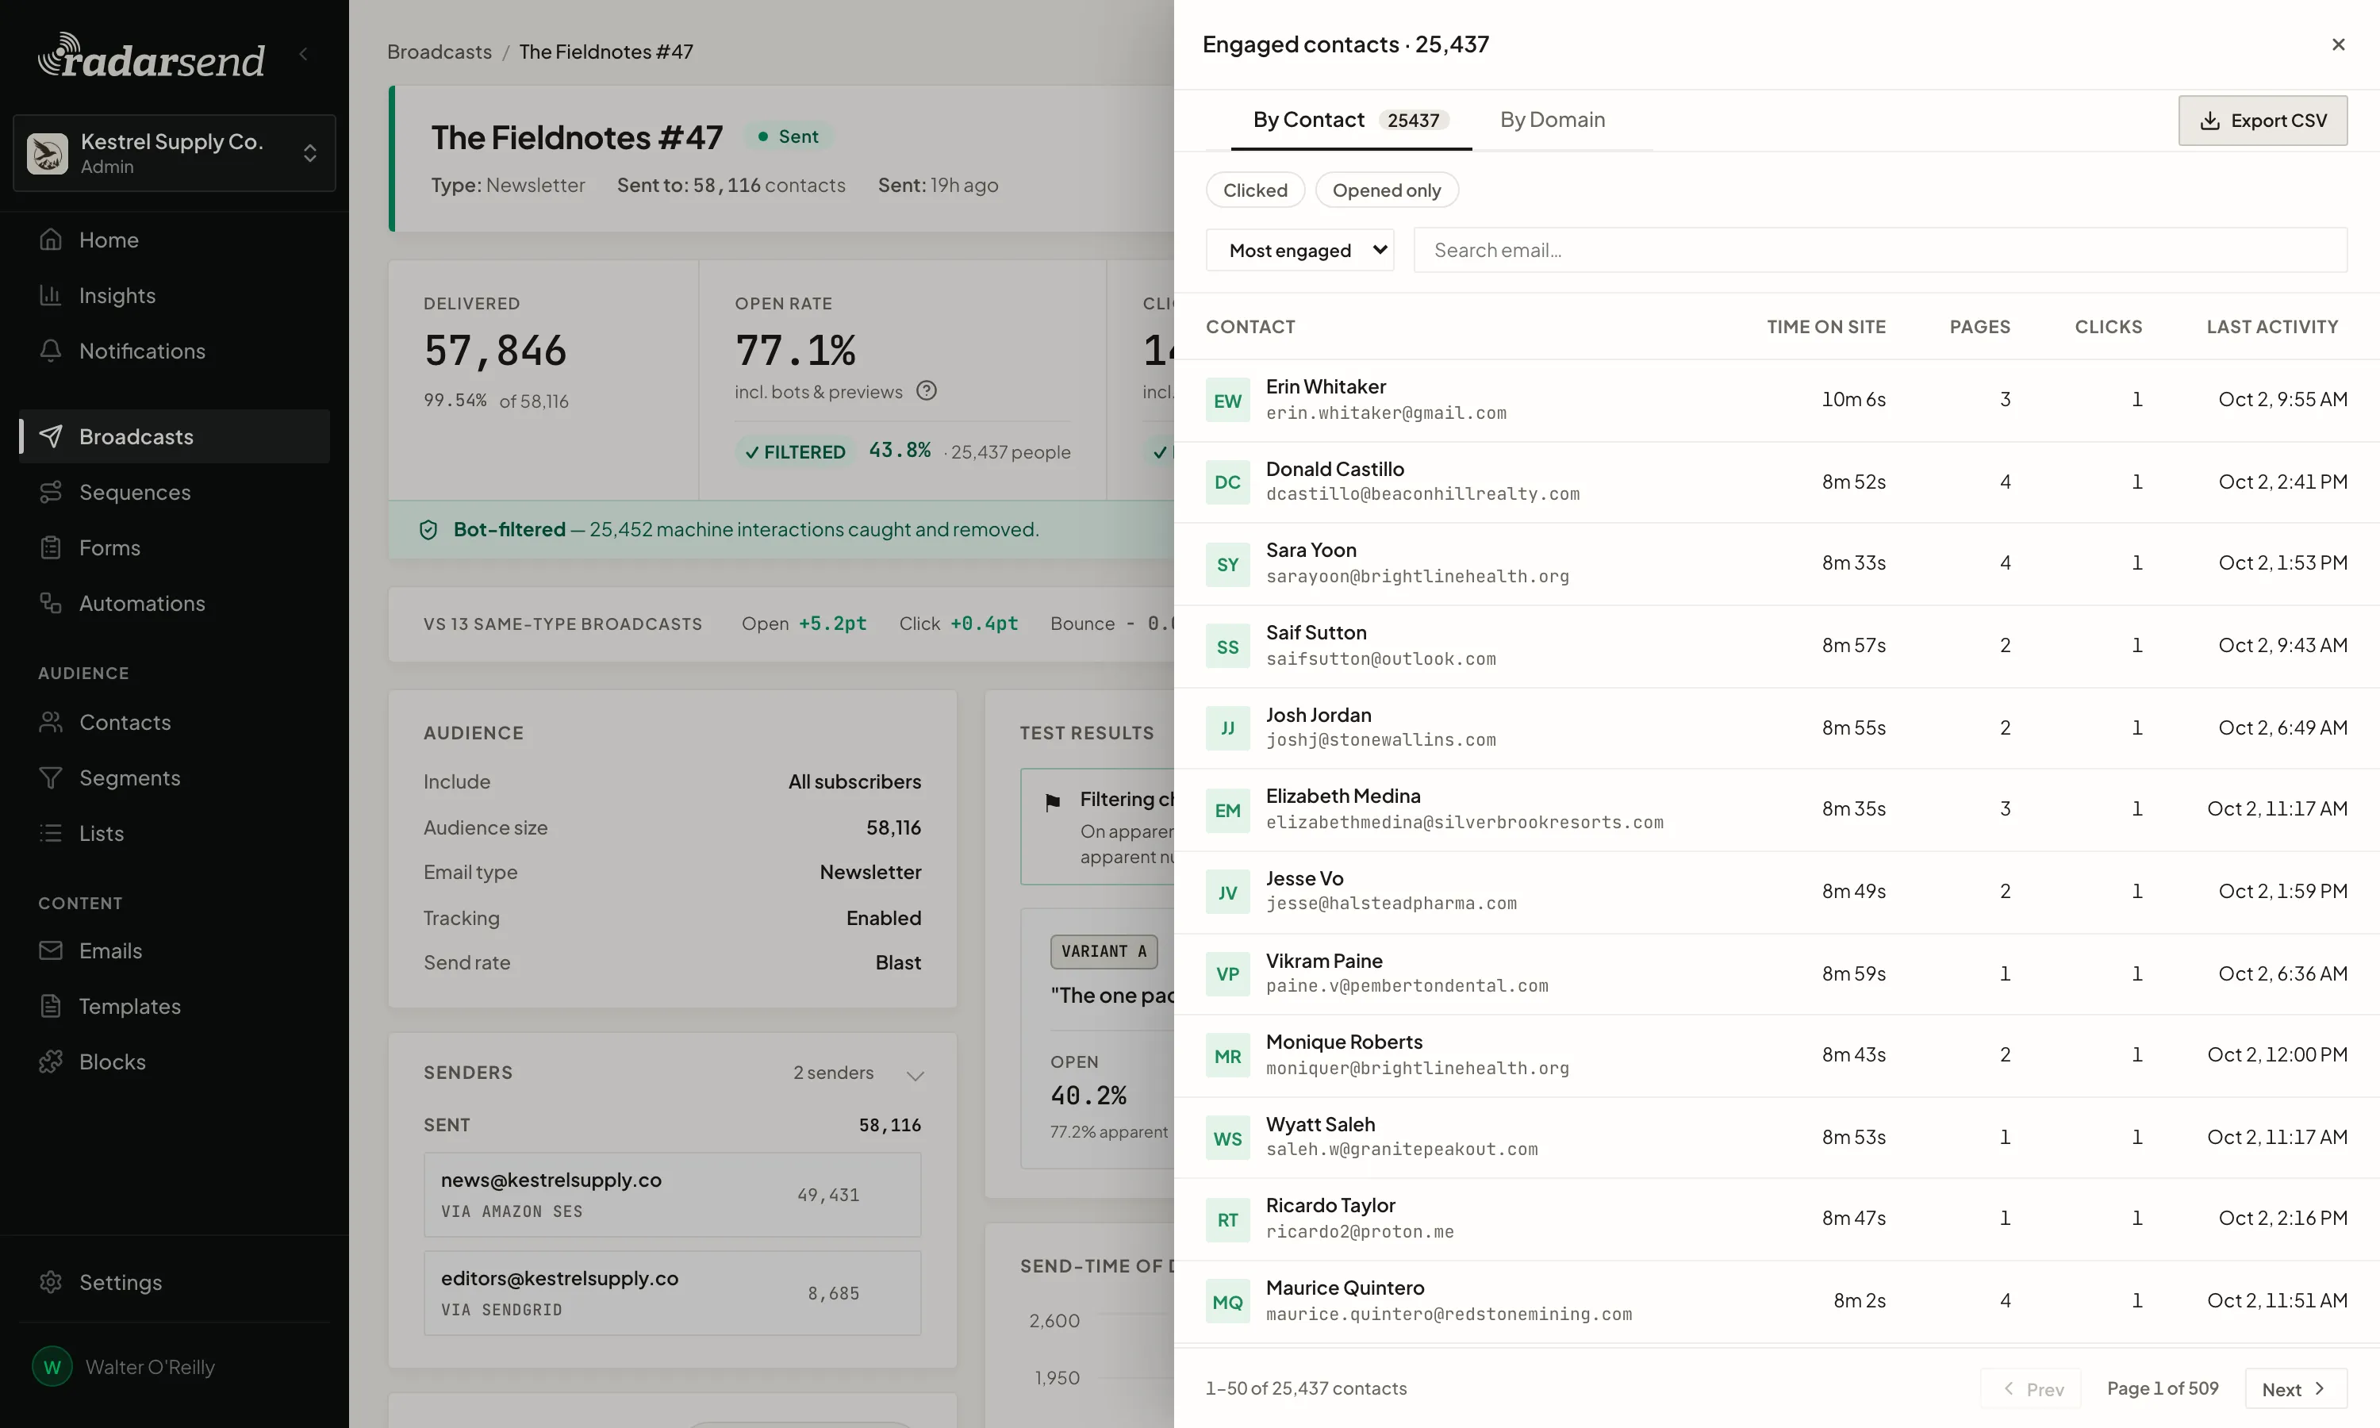This screenshot has height=1428, width=2380.
Task: Toggle the Opened only filter chip
Action: 1386,190
